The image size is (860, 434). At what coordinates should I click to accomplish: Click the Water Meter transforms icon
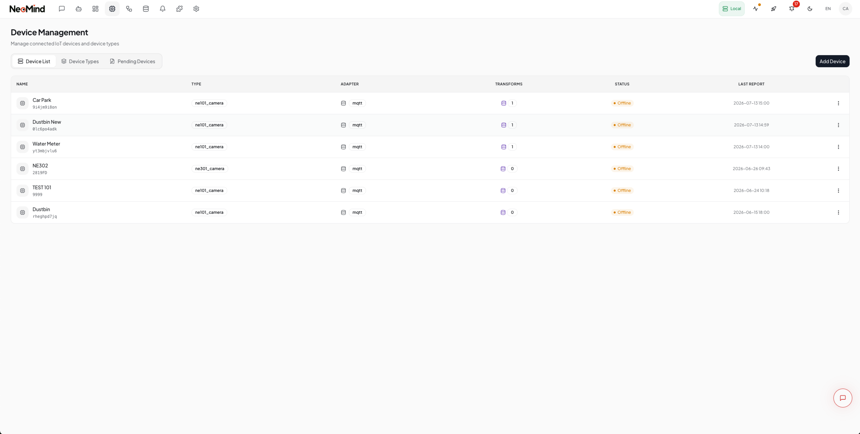click(x=504, y=147)
